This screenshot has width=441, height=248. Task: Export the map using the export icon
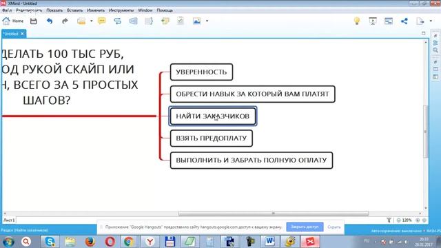pos(420,21)
